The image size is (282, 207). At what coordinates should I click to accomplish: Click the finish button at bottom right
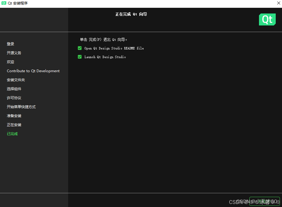pyautogui.click(x=265, y=201)
